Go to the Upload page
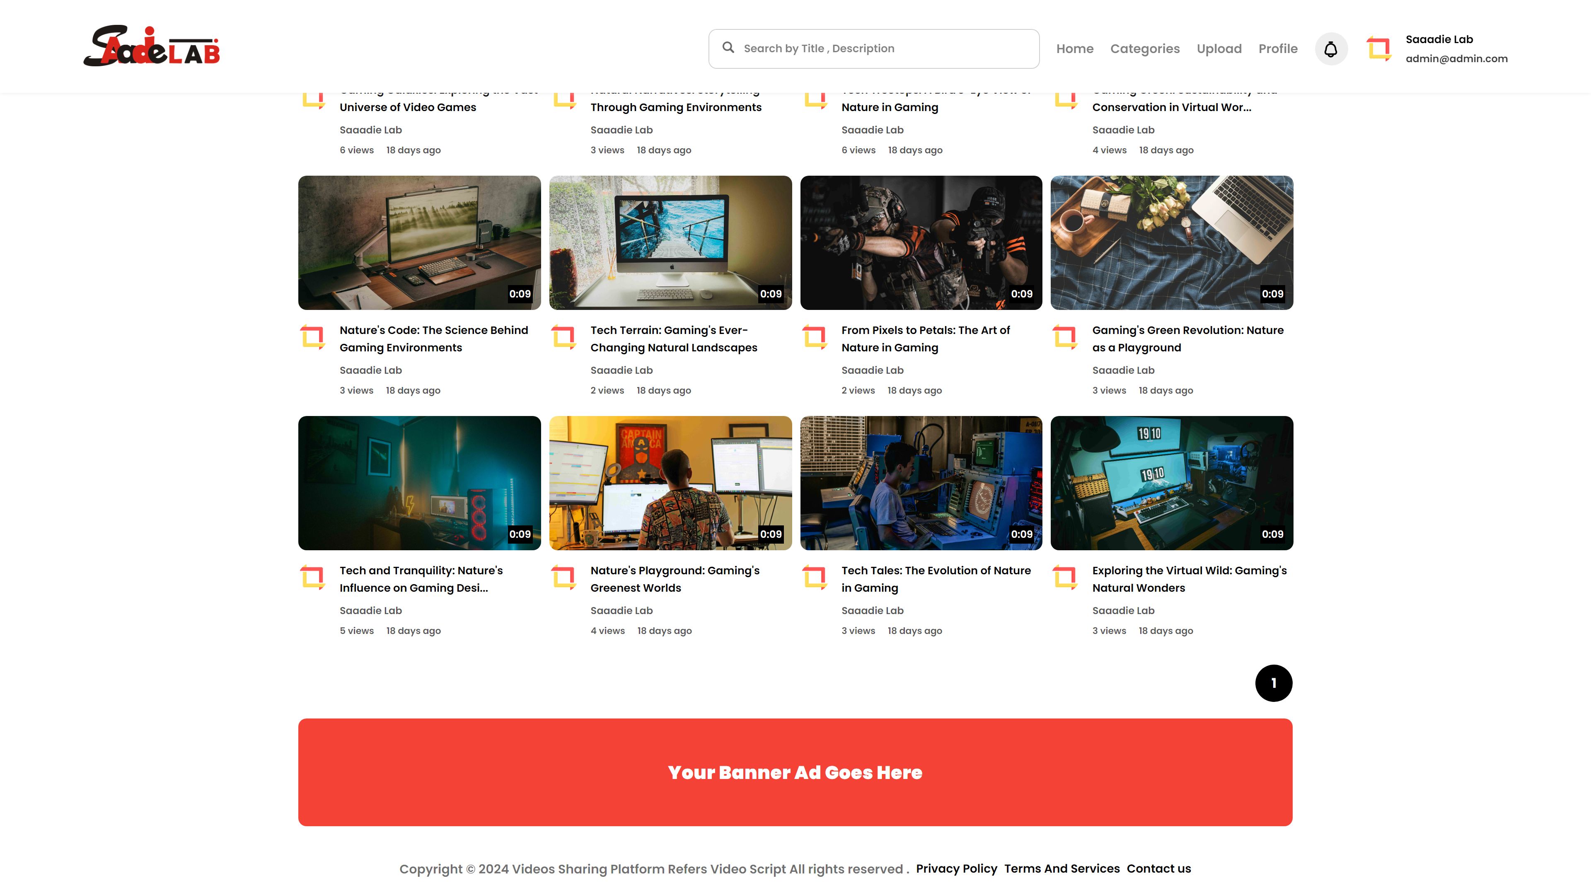The height and width of the screenshot is (895, 1591). pos(1219,49)
